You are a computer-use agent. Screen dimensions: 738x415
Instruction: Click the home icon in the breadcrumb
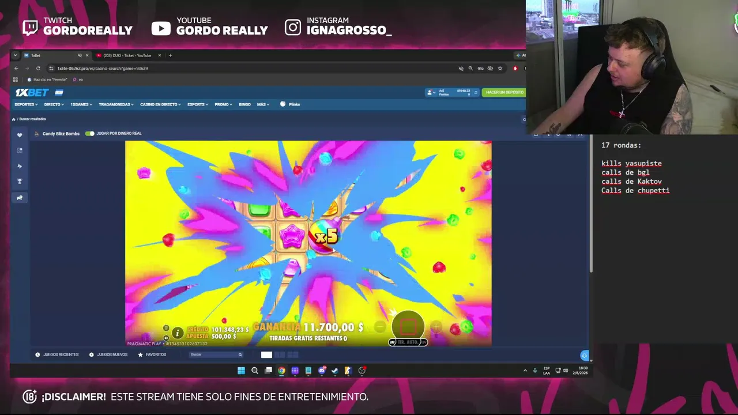[14, 119]
